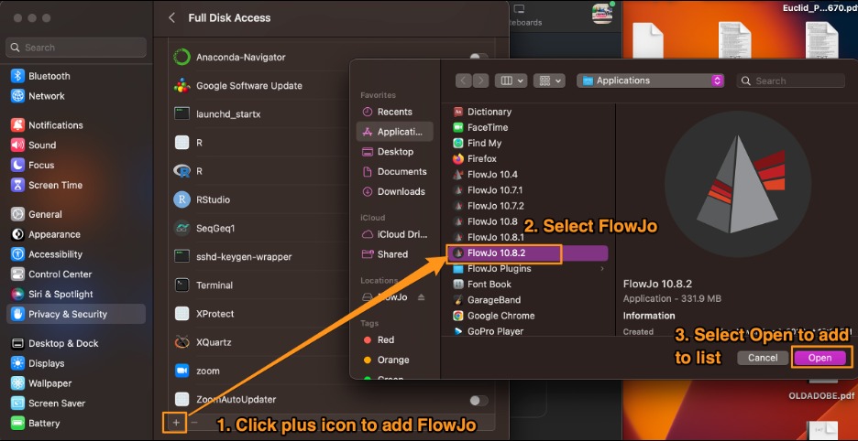Go back from Full Disk Access
Viewport: 858px width, 441px height.
click(171, 17)
